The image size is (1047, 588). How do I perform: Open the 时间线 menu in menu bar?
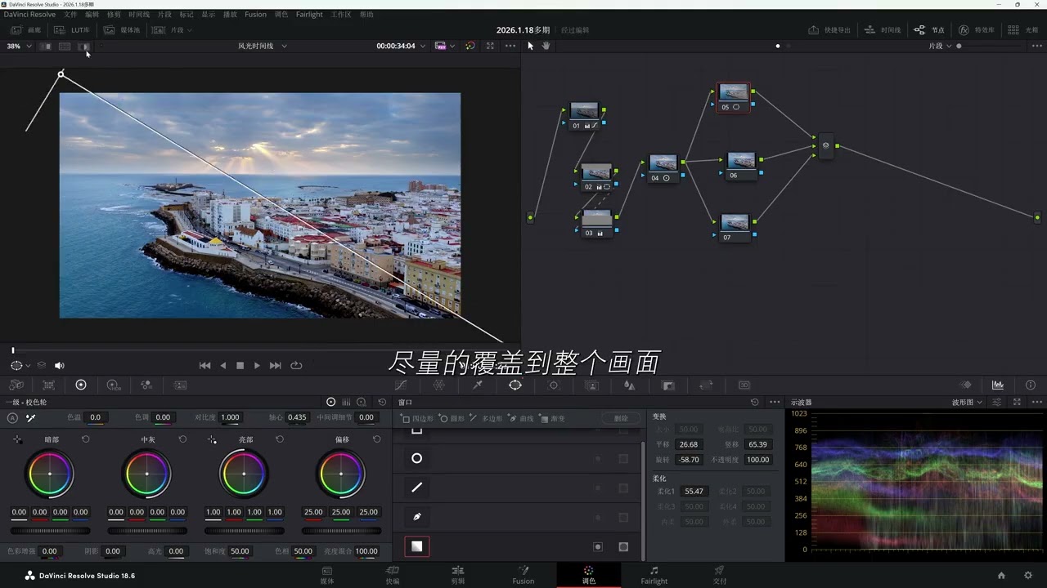pyautogui.click(x=139, y=15)
